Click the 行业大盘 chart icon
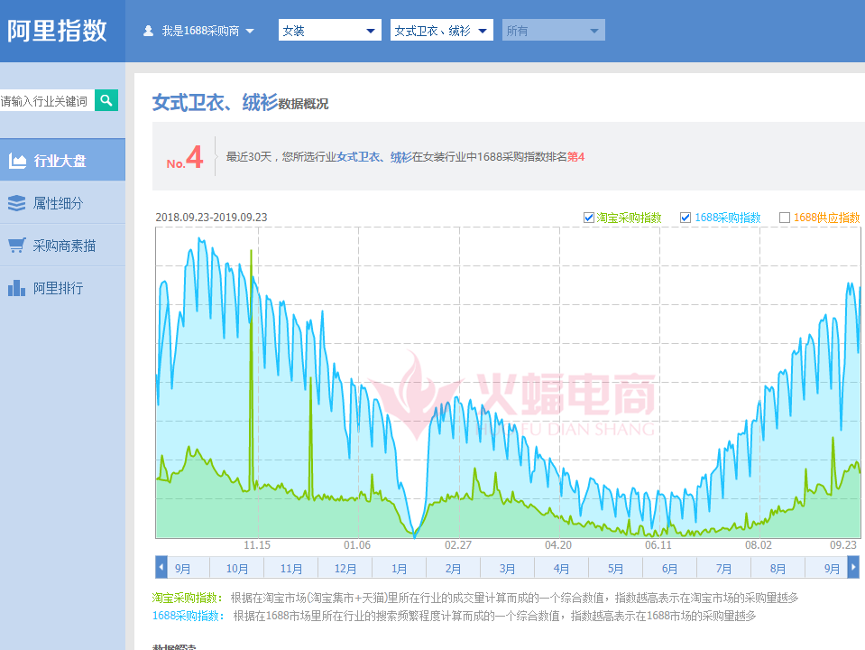The image size is (865, 650). pos(17,161)
